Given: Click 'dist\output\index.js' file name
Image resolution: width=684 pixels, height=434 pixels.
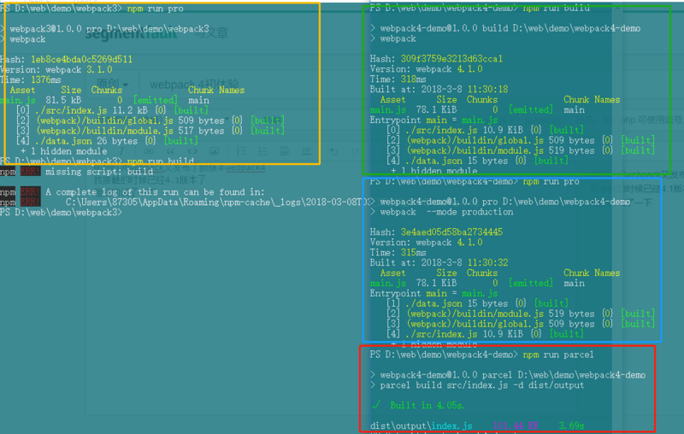Looking at the screenshot, I should click(421, 425).
